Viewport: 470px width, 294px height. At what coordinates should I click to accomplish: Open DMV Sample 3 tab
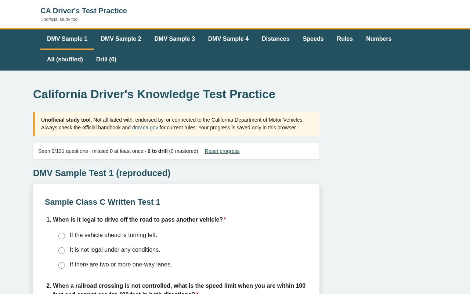174,39
